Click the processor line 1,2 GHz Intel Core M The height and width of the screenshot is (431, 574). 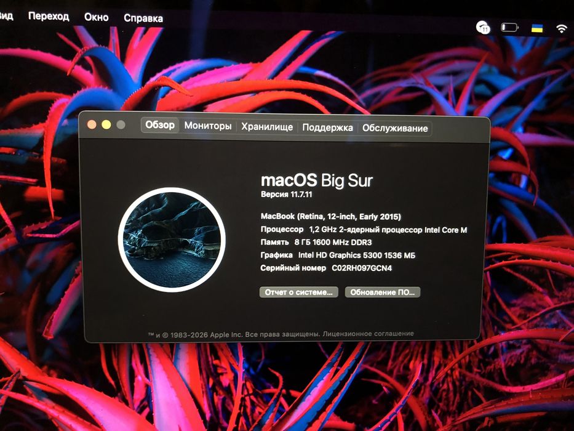coord(388,230)
